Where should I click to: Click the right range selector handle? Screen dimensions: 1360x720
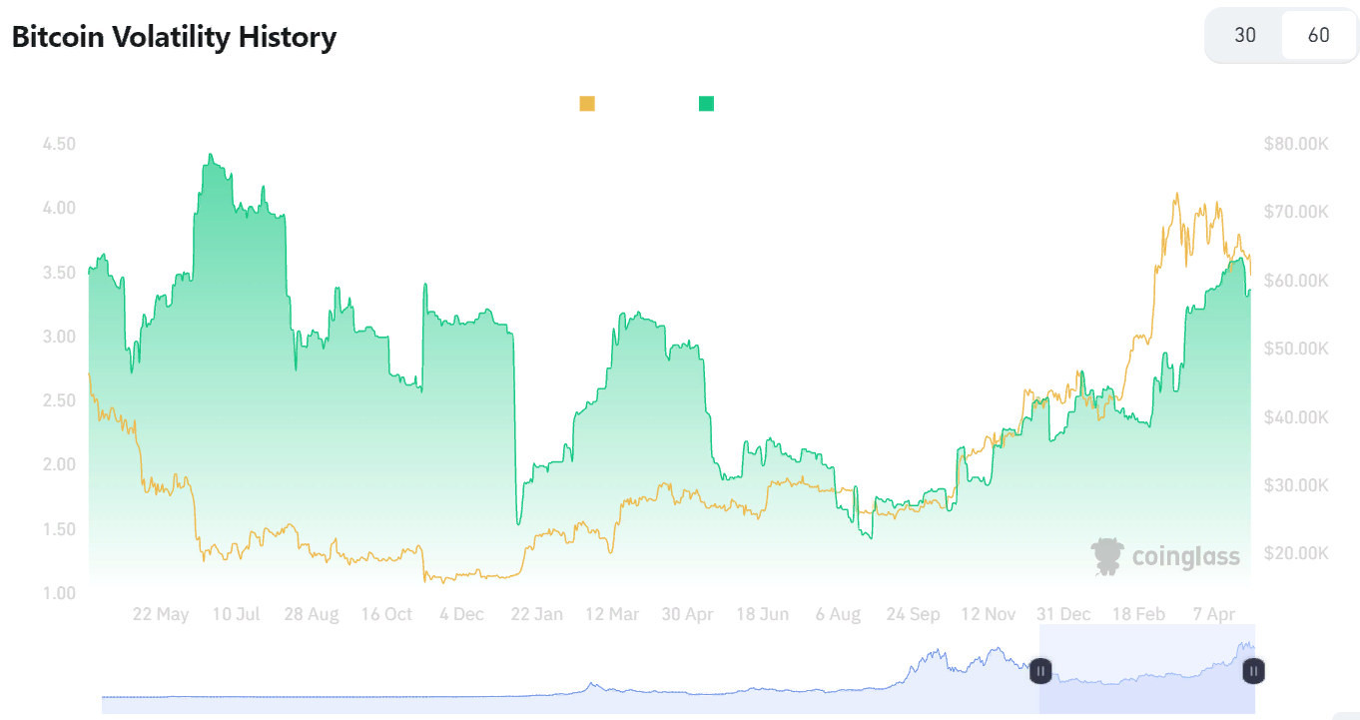point(1254,671)
